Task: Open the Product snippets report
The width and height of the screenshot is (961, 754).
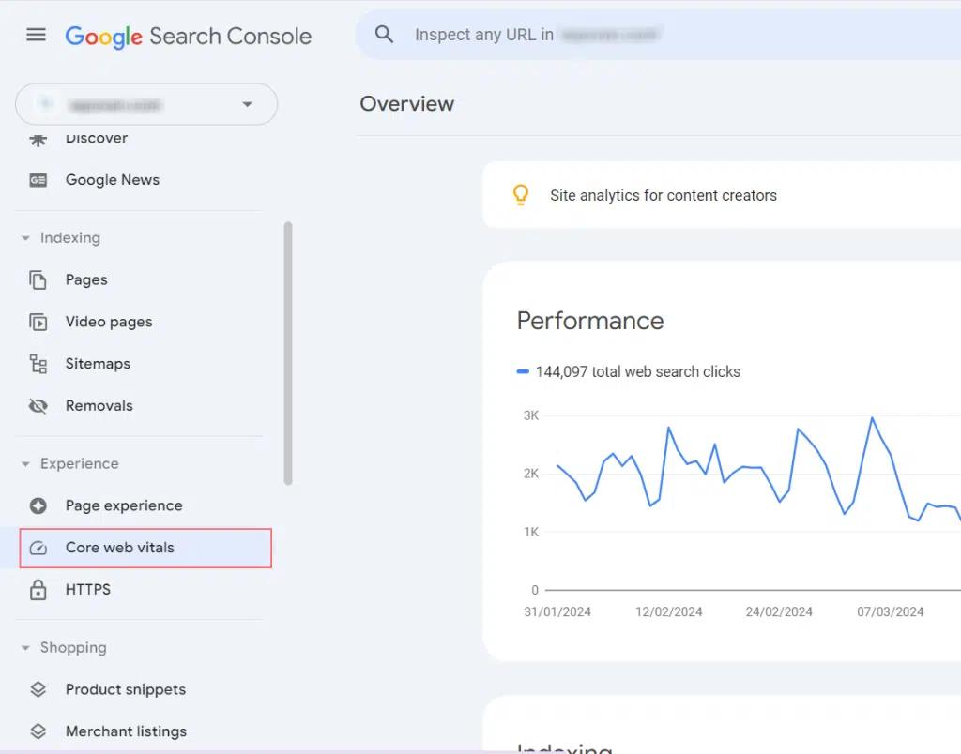Action: pos(126,689)
